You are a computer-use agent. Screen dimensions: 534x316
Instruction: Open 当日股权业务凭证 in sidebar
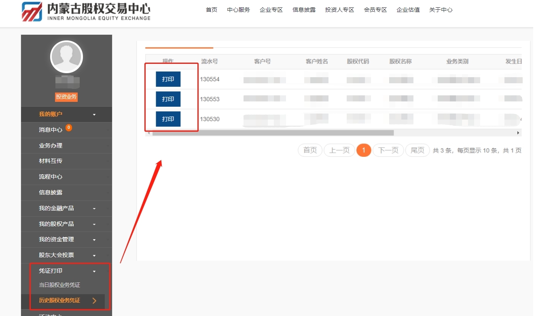click(59, 285)
